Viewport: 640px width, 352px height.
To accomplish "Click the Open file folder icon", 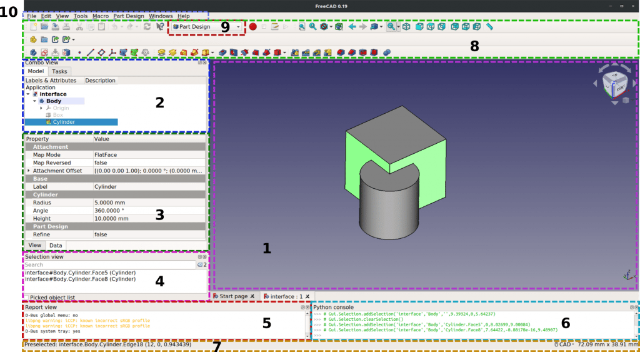I will point(44,26).
